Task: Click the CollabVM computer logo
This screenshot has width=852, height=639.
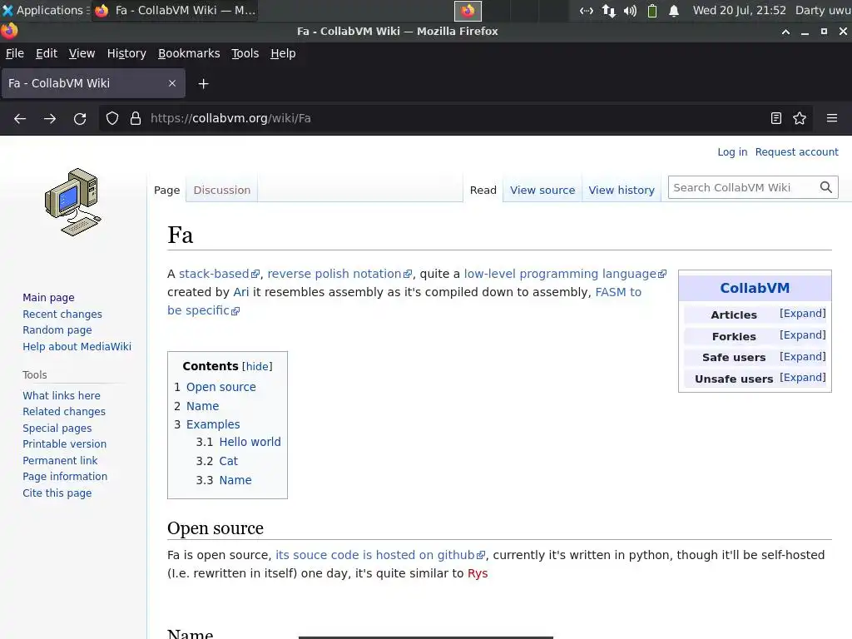Action: point(73,202)
